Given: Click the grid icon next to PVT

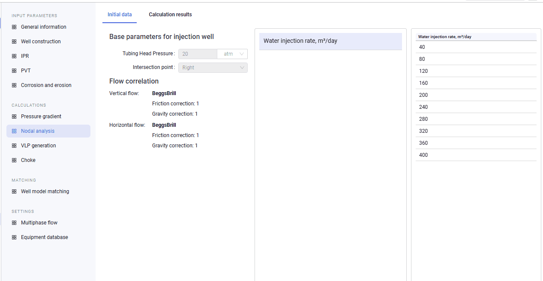Looking at the screenshot, I should point(14,71).
